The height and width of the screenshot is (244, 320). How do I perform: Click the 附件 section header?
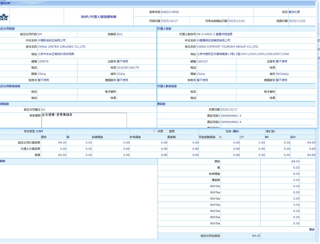pyautogui.click(x=3, y=161)
